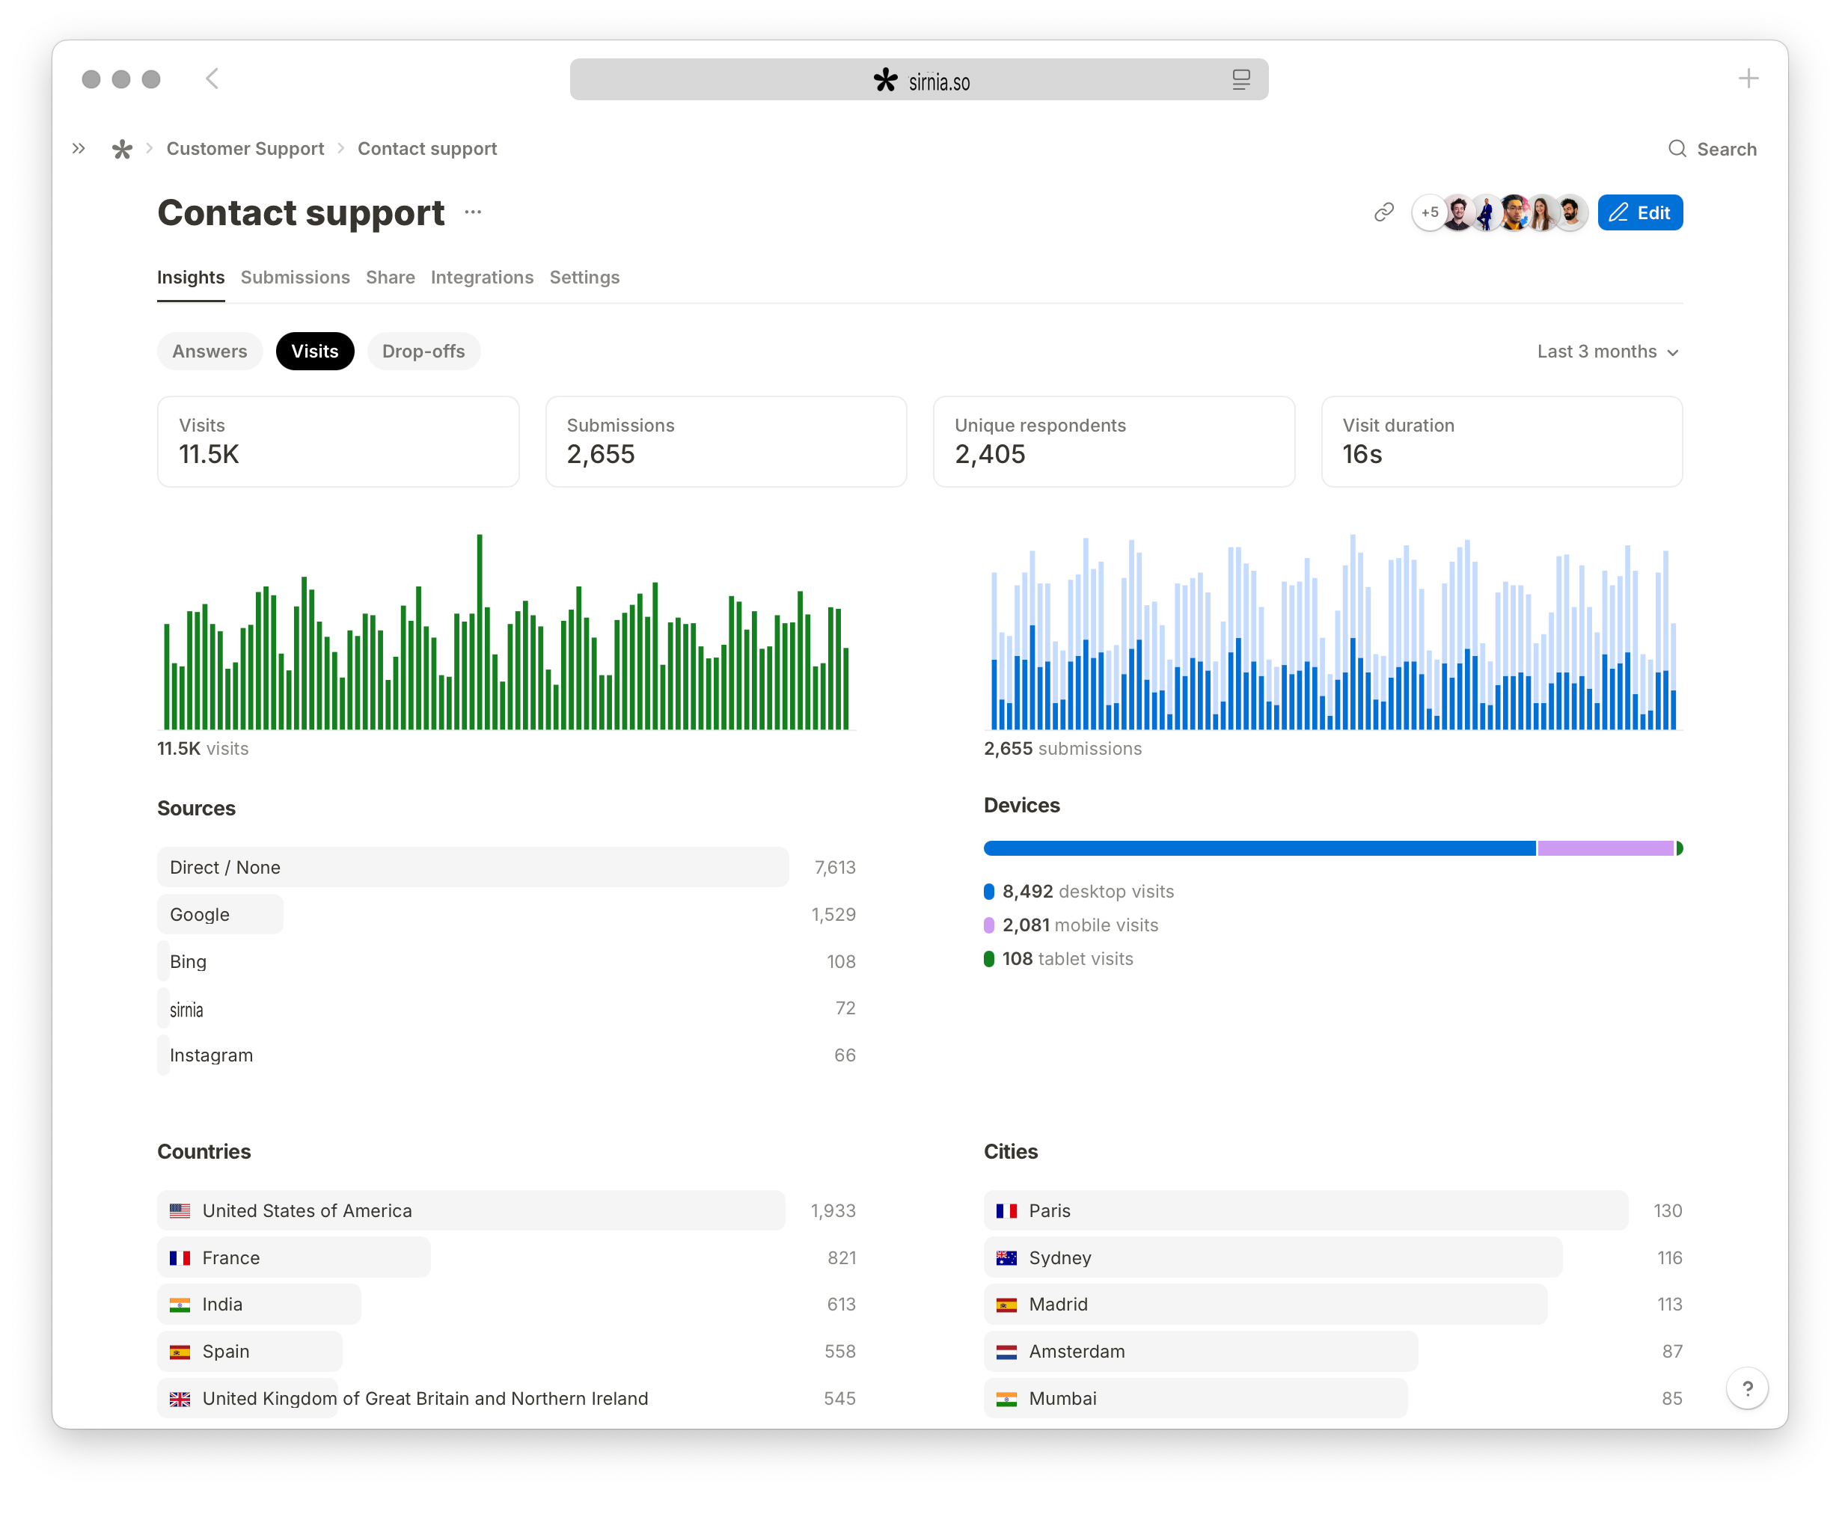1848x1520 pixels.
Task: Select the Instagram source row
Action: click(507, 1055)
